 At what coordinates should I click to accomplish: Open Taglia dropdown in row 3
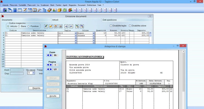click(76, 38)
